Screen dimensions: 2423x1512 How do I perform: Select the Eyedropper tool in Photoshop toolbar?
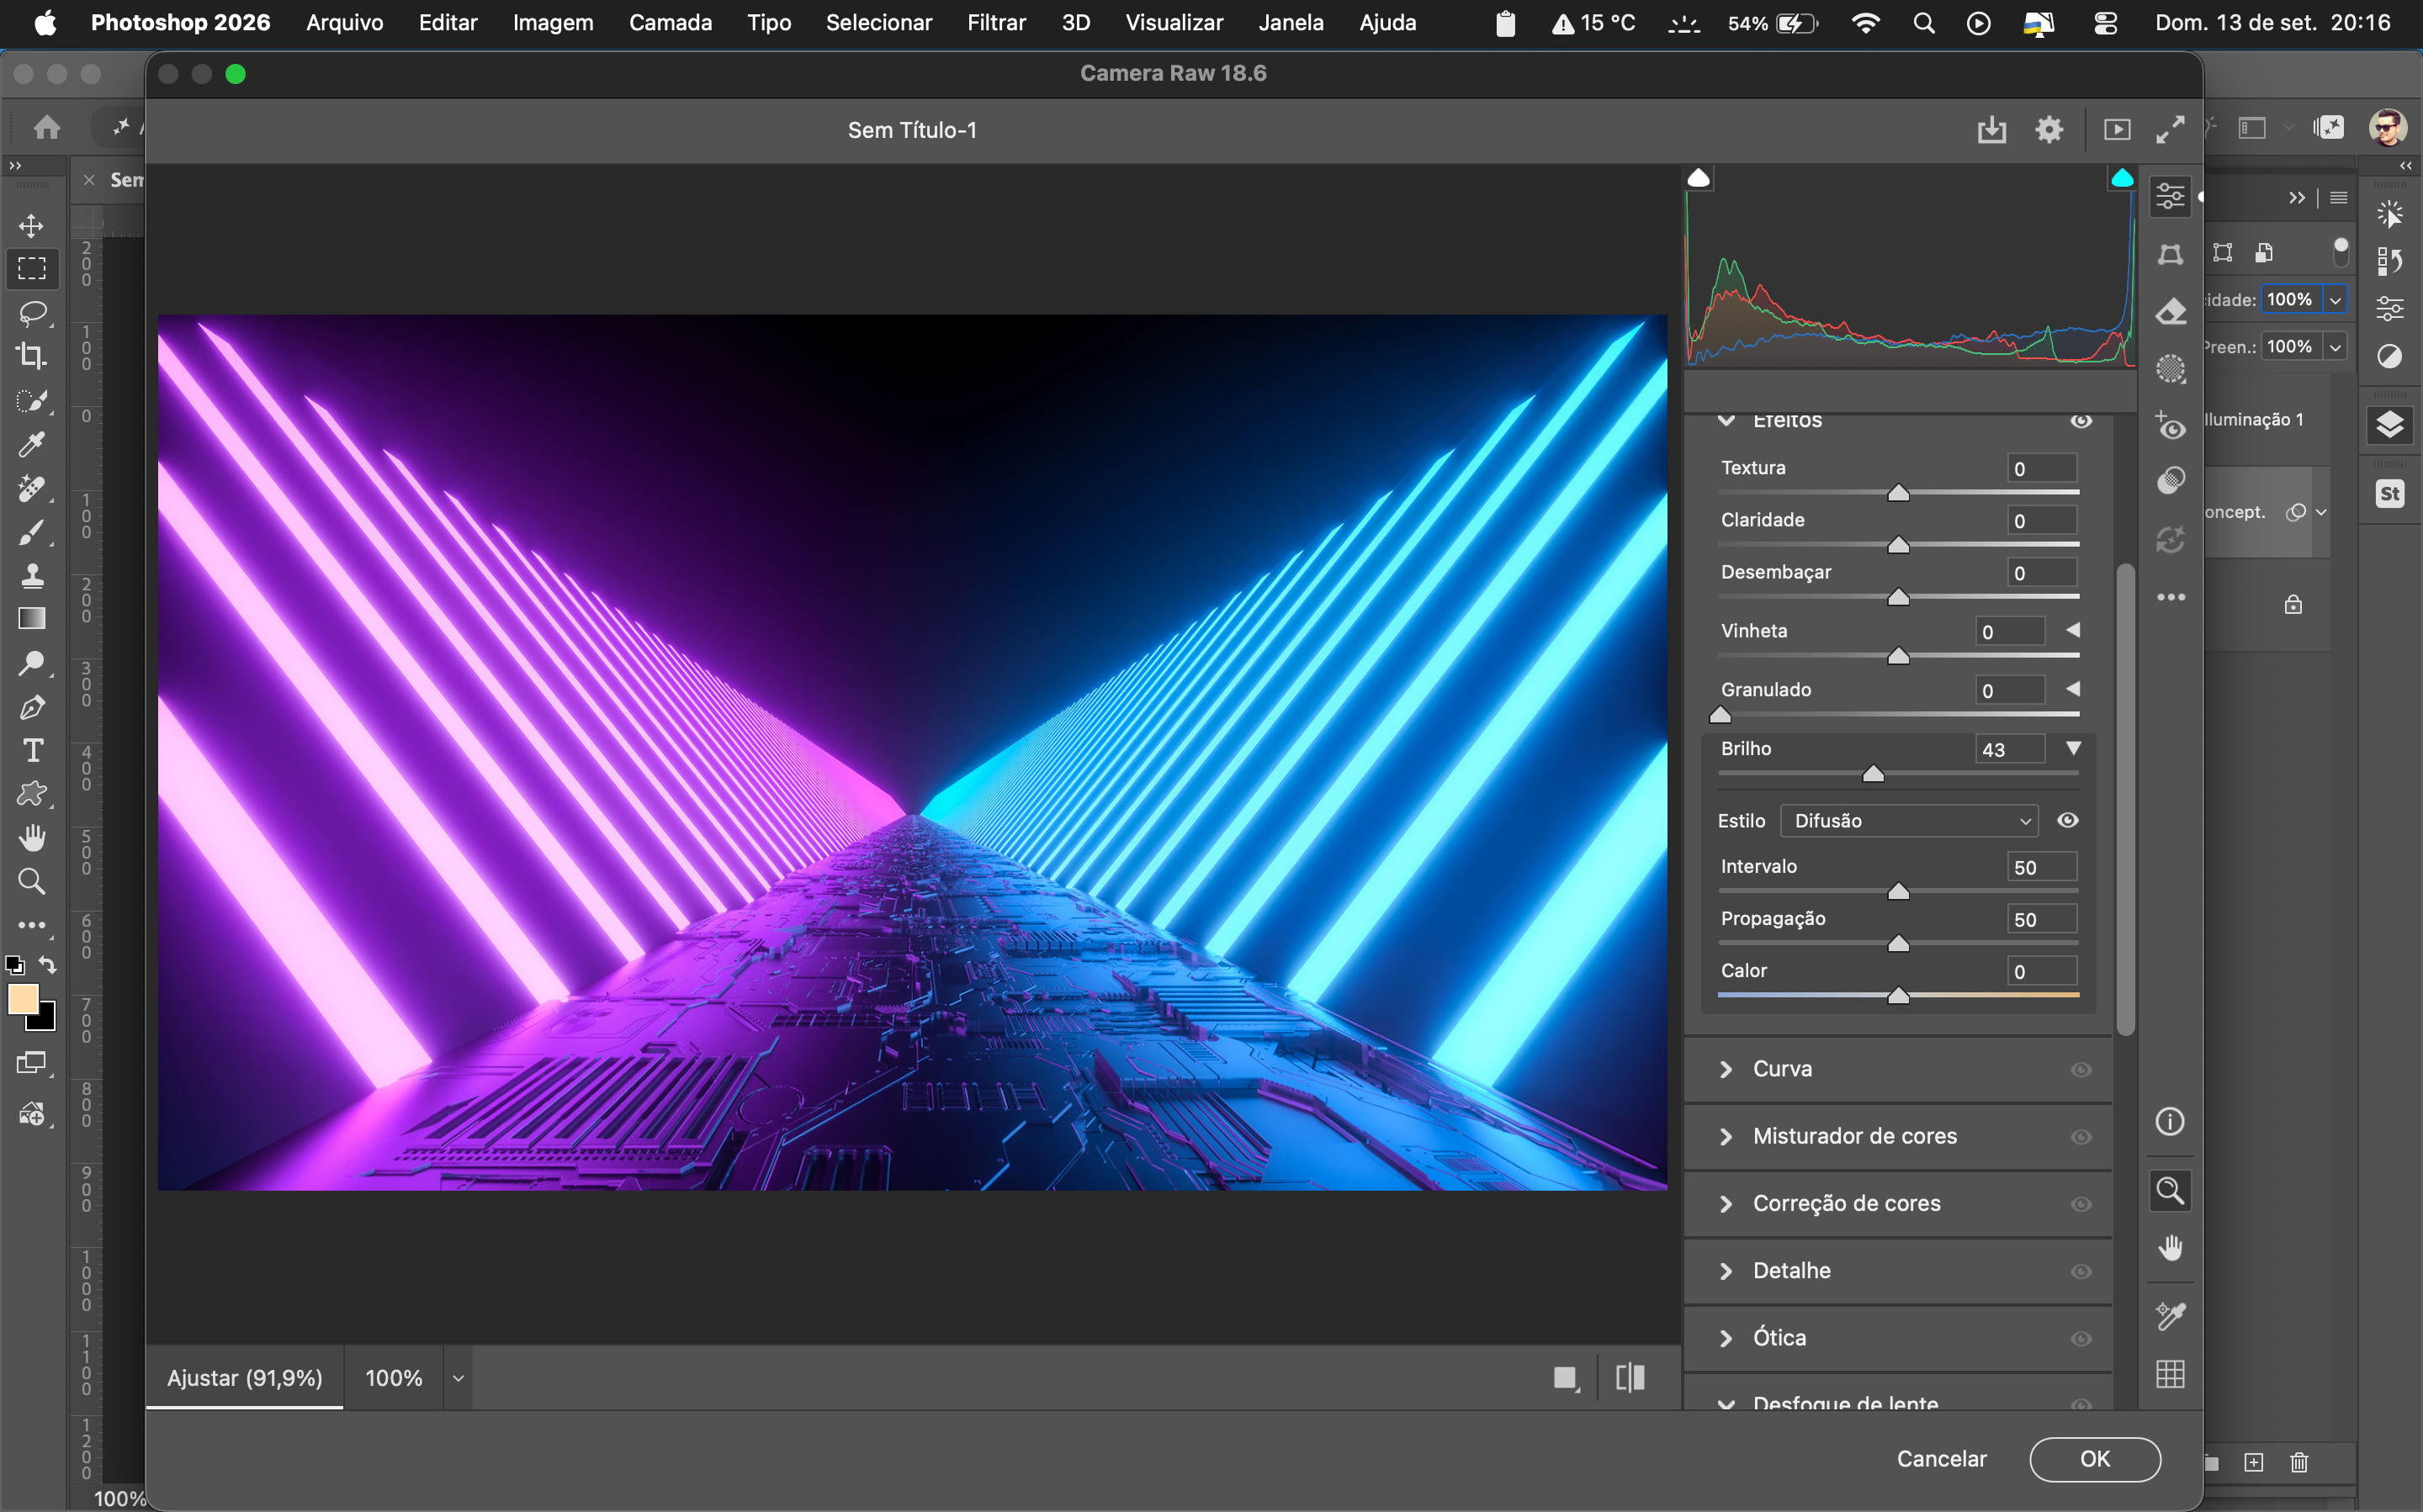click(x=32, y=444)
